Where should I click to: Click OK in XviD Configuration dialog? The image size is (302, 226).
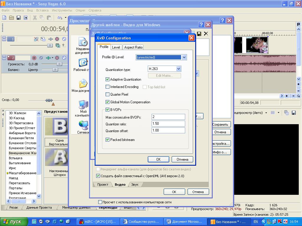click(x=158, y=159)
